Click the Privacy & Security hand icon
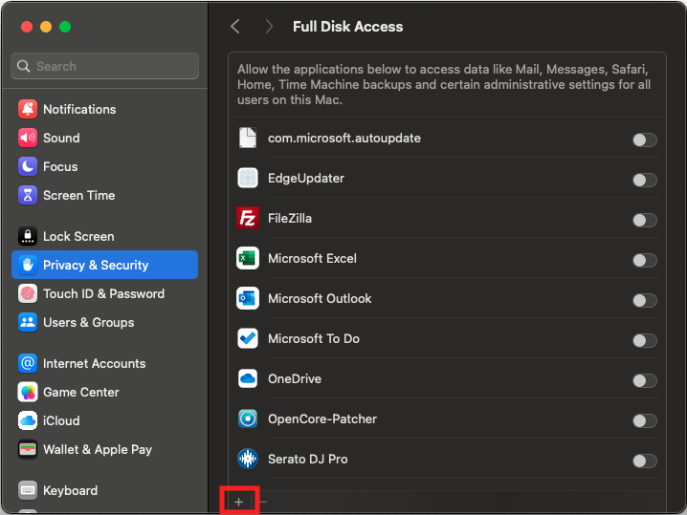The image size is (687, 515). (28, 265)
